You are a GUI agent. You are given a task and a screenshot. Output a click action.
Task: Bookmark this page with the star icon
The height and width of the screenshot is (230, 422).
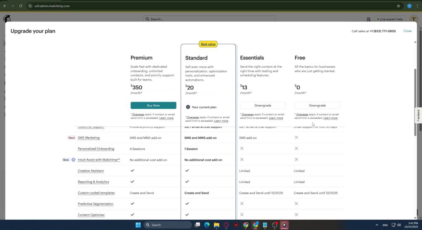(x=399, y=6)
